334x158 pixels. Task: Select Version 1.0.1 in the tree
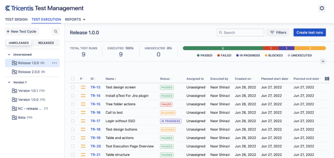(32, 91)
